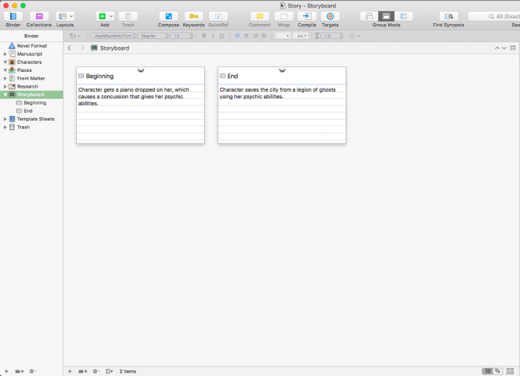The height and width of the screenshot is (376, 520).
Task: Click the Comment toolbar icon
Action: [259, 16]
